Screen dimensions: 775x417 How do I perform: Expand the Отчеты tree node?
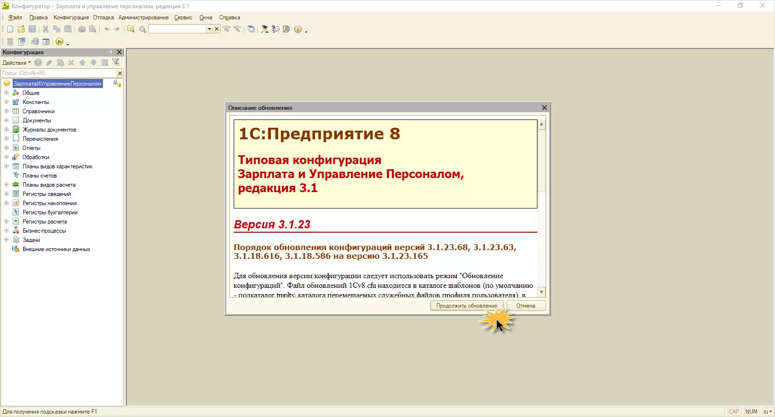pos(7,148)
